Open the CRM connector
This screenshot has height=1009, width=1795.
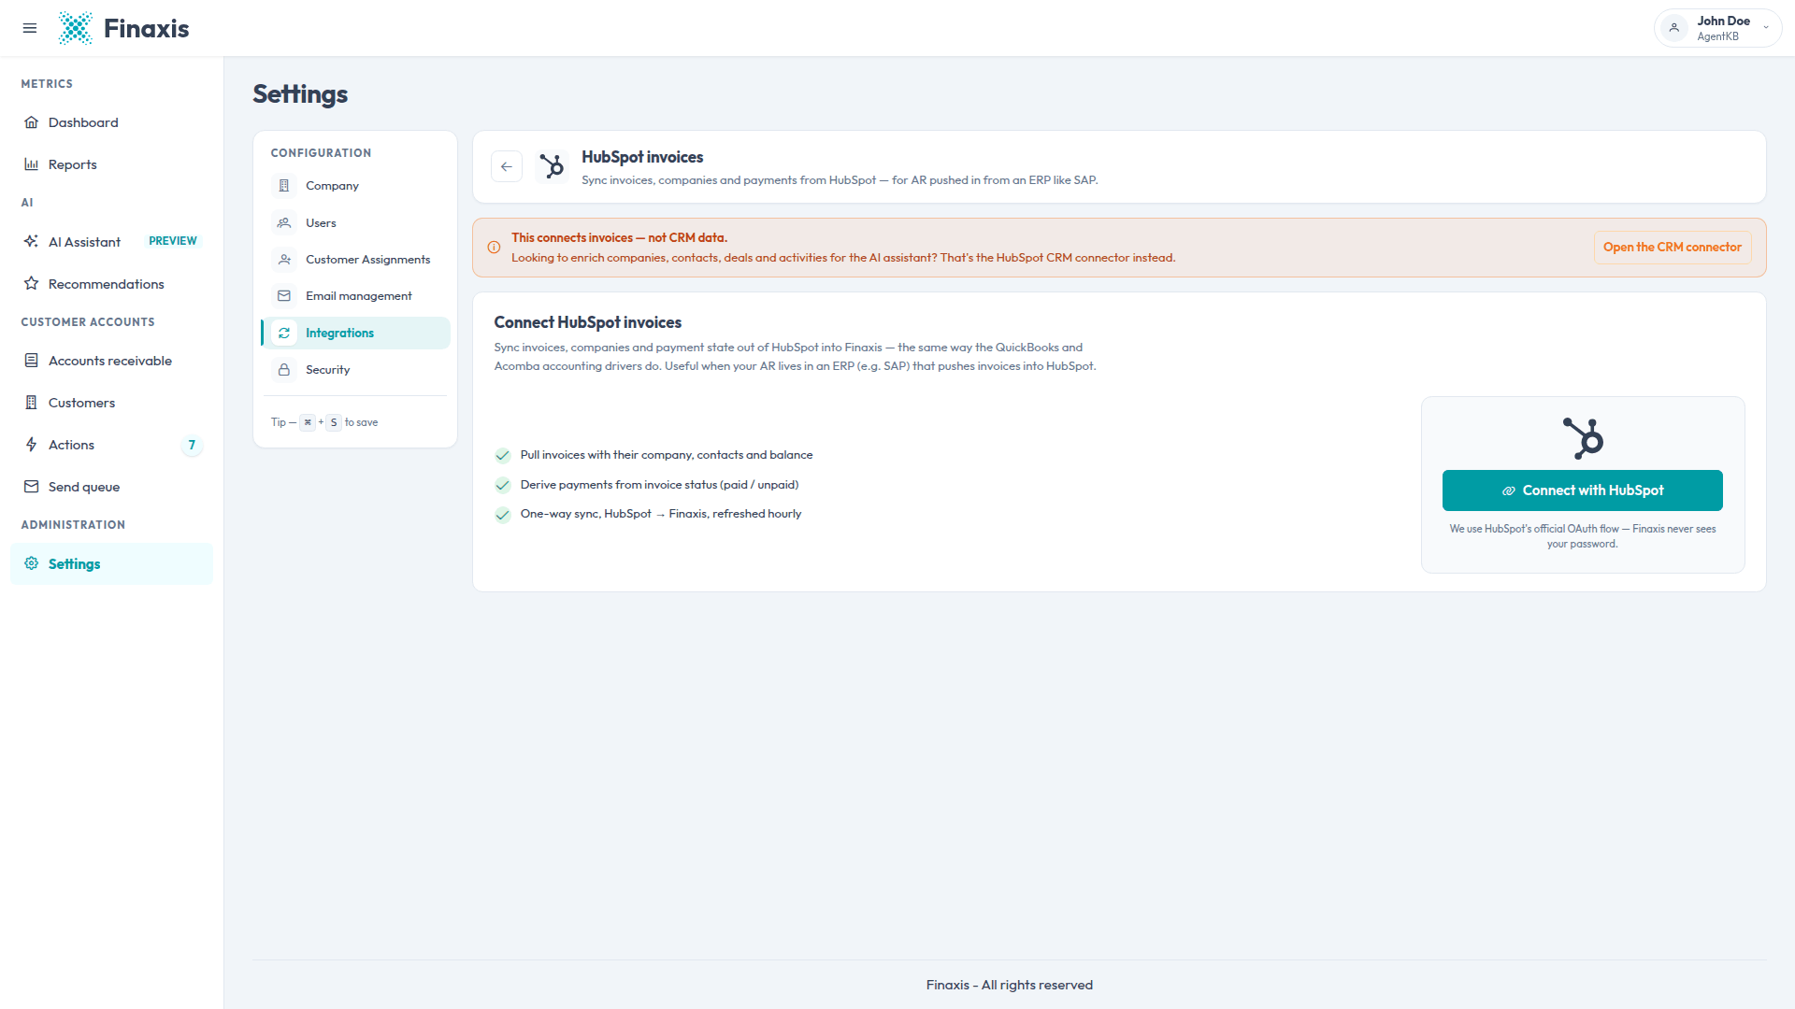[1672, 248]
